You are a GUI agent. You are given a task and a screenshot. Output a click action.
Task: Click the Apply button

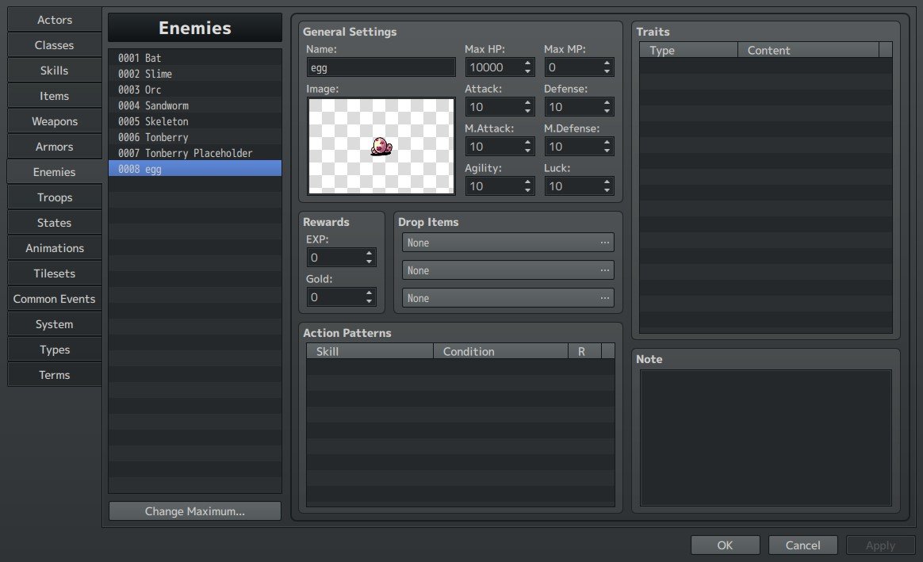point(881,545)
